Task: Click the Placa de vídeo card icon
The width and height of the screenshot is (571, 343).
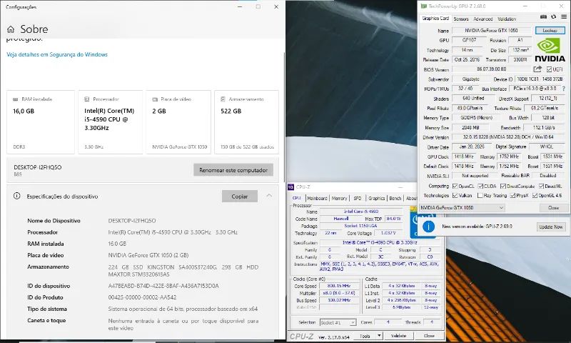Action: [155, 99]
